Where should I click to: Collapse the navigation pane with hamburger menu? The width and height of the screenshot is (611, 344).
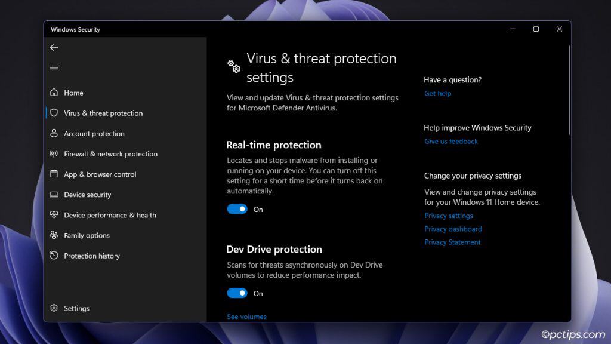coord(54,67)
